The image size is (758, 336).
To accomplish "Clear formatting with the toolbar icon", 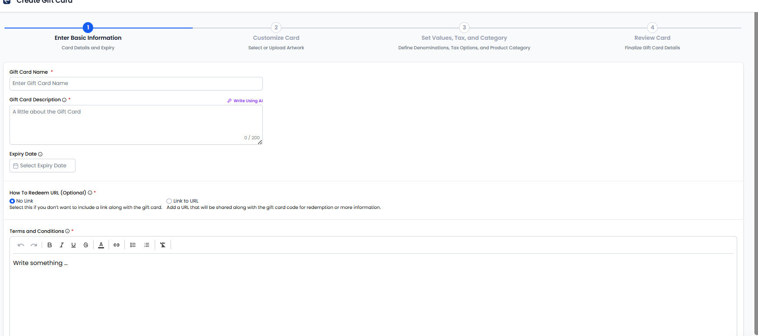I will (x=163, y=245).
